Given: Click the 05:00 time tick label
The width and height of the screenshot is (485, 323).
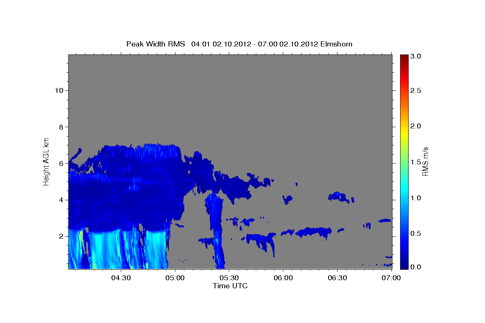Looking at the screenshot, I should tap(175, 278).
